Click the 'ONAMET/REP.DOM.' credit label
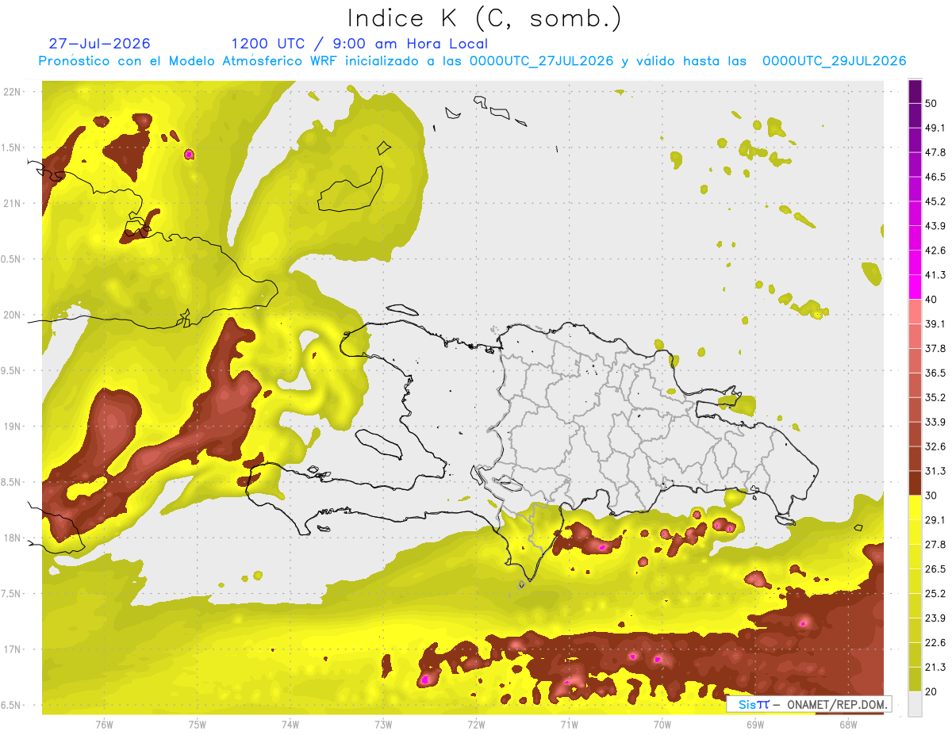952x735 pixels. [836, 703]
